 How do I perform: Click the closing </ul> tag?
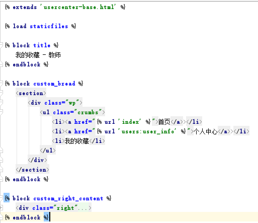coord(48,151)
